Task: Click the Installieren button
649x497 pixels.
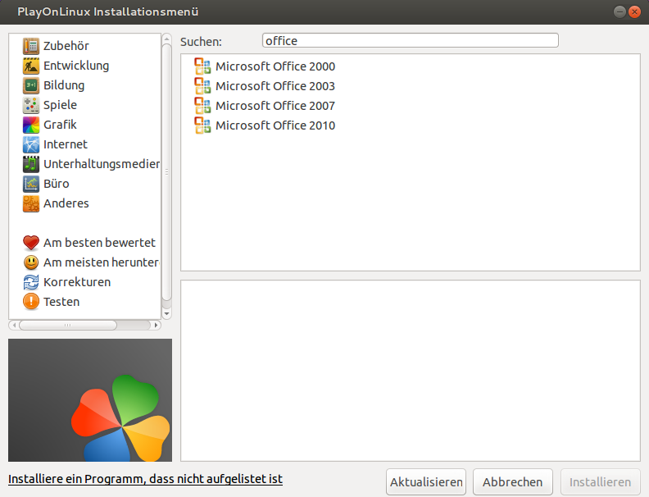Action: click(600, 482)
